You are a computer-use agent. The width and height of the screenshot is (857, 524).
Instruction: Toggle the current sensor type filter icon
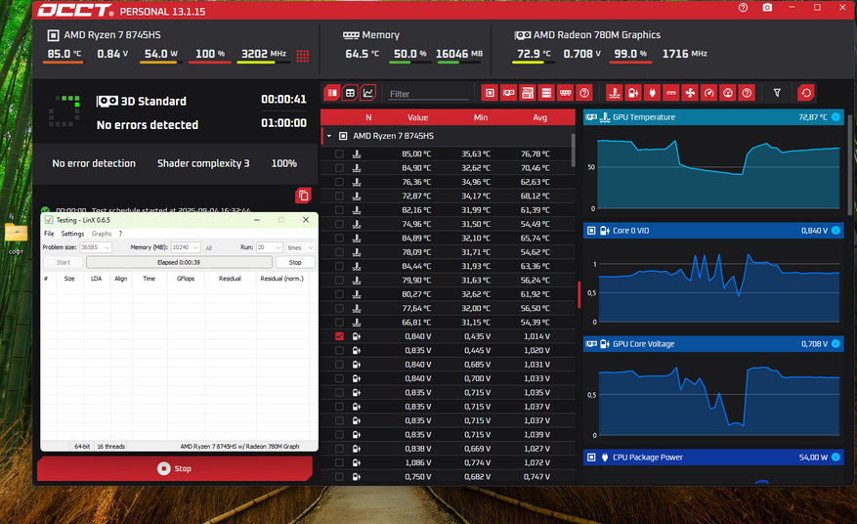(671, 93)
